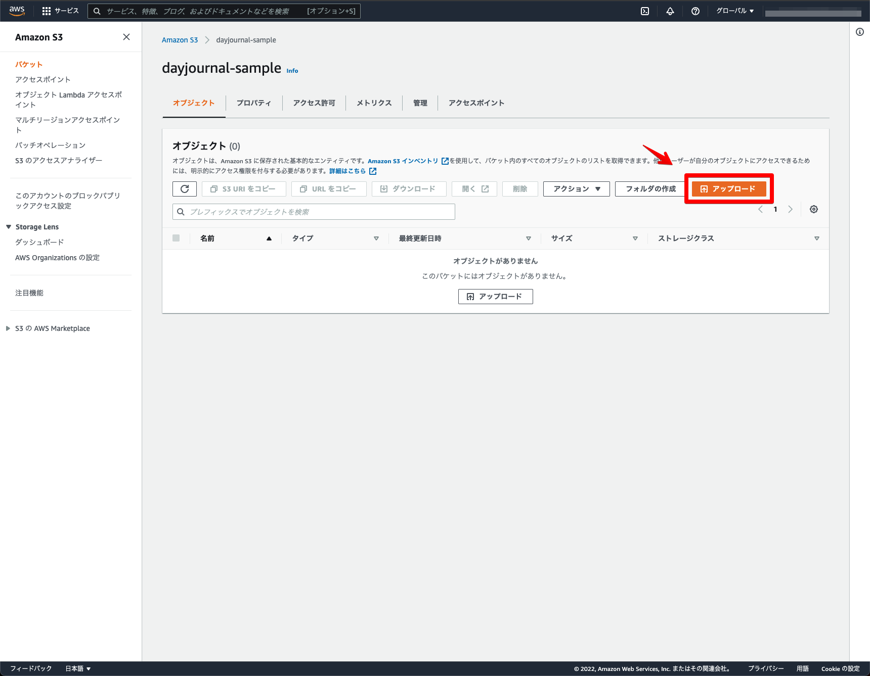870x676 pixels.
Task: Open Amazon S3 インベントリ link
Action: click(x=408, y=161)
